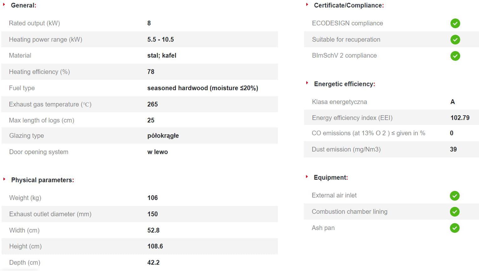Collapse the Physical parameters section arrow
The width and height of the screenshot is (479, 275).
[x=4, y=179]
